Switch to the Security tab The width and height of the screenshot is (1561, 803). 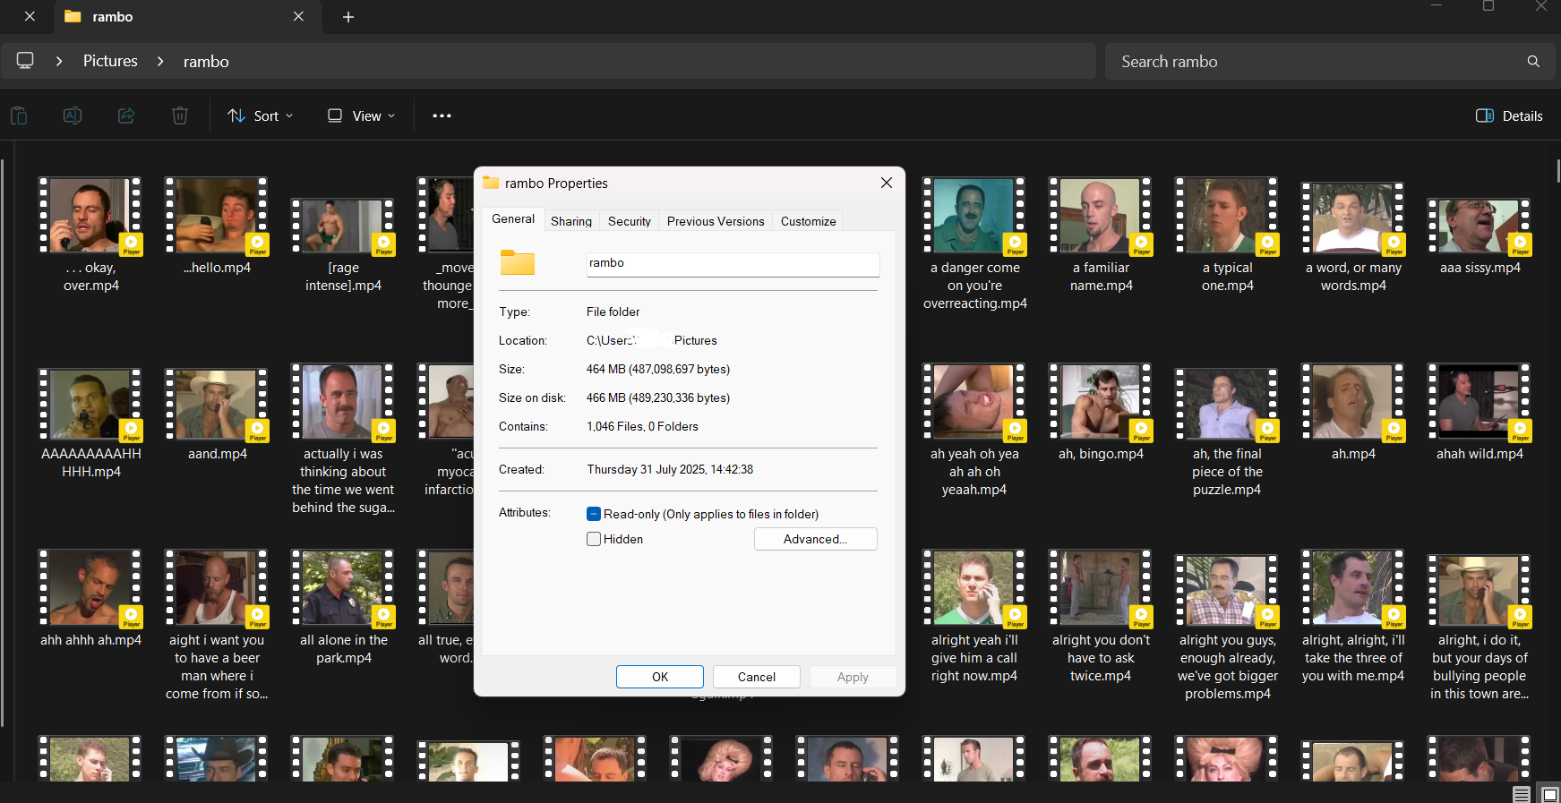(x=629, y=221)
